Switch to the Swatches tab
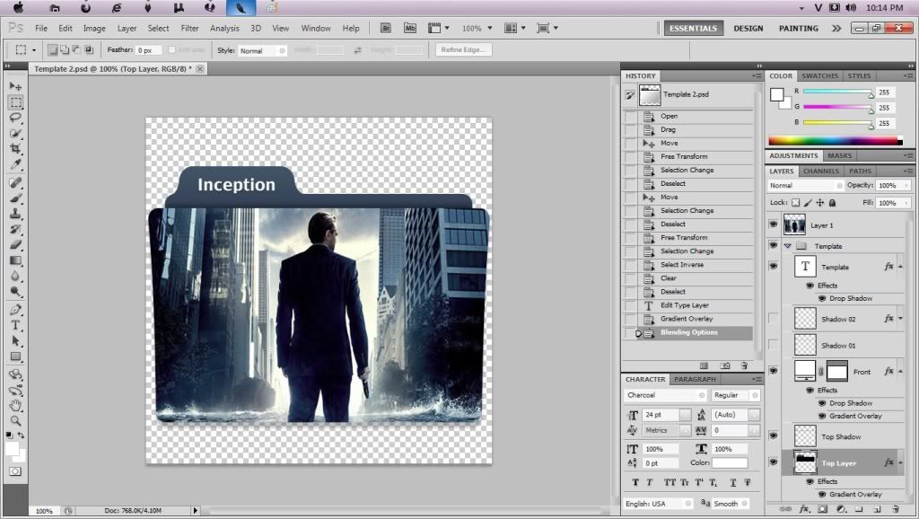919x519 pixels. [x=819, y=75]
